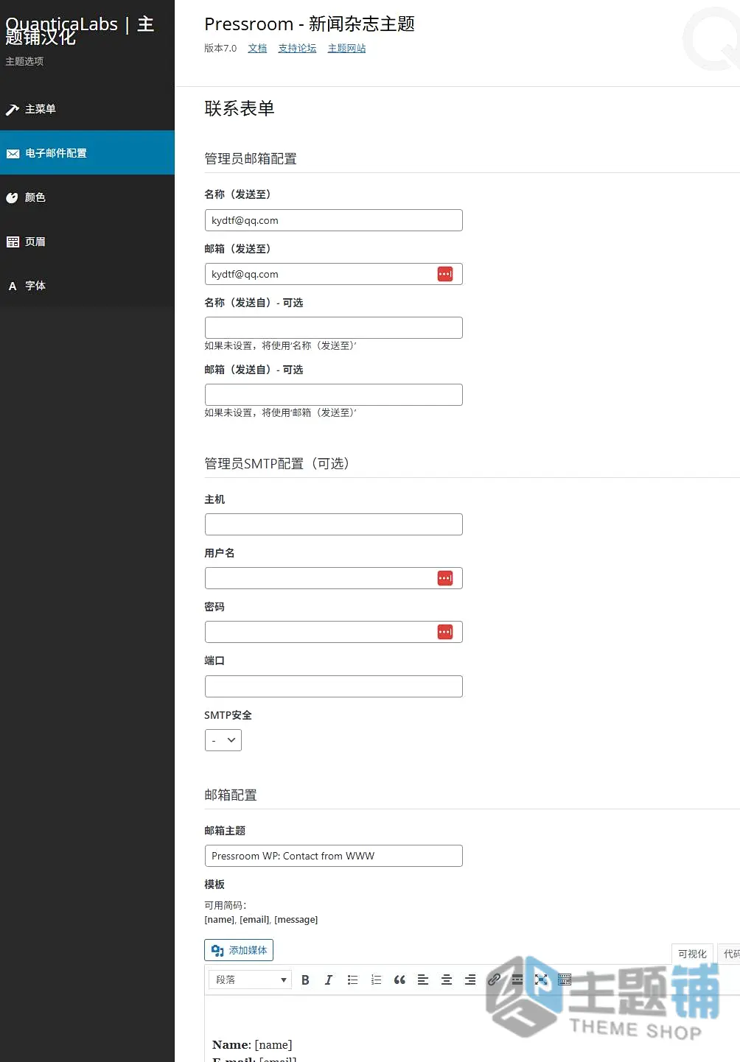This screenshot has width=740, height=1062.
Task: Click into the SMTP 端口 field
Action: [333, 686]
